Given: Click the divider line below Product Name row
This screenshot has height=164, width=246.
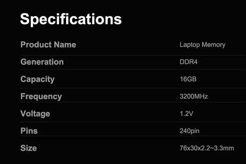Looking at the screenshot, I should [131, 55].
